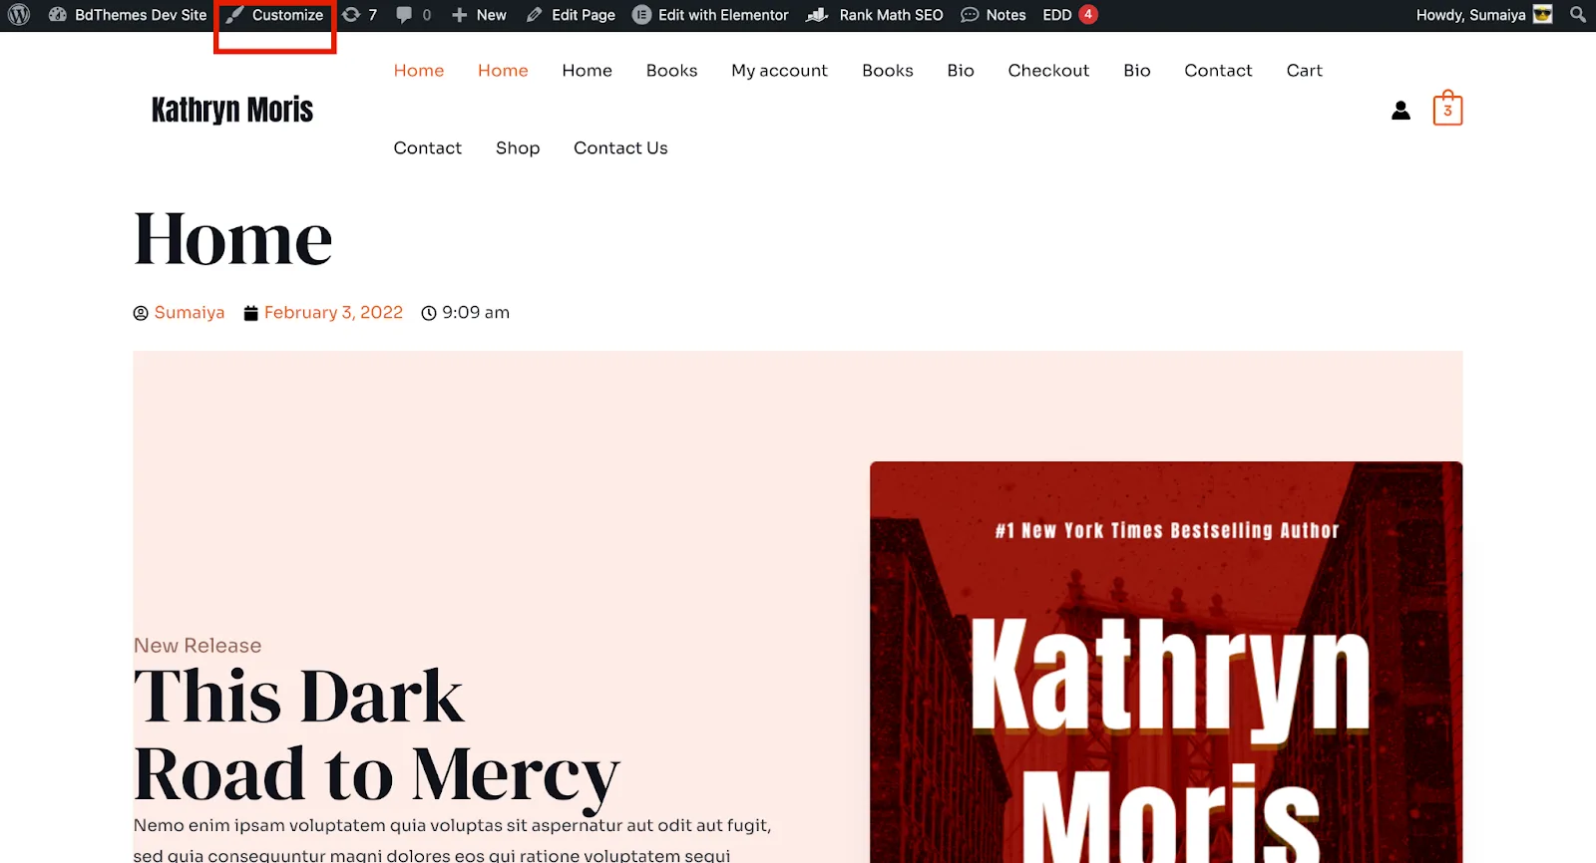
Task: Go to My account page
Action: [x=779, y=71]
